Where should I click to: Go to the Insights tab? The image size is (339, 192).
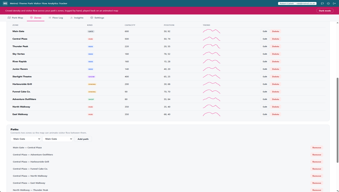[77, 18]
